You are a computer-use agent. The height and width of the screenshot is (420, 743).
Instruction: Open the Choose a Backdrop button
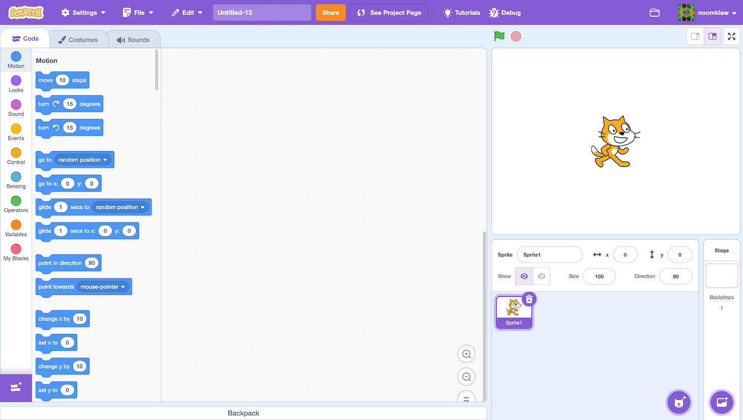point(722,402)
